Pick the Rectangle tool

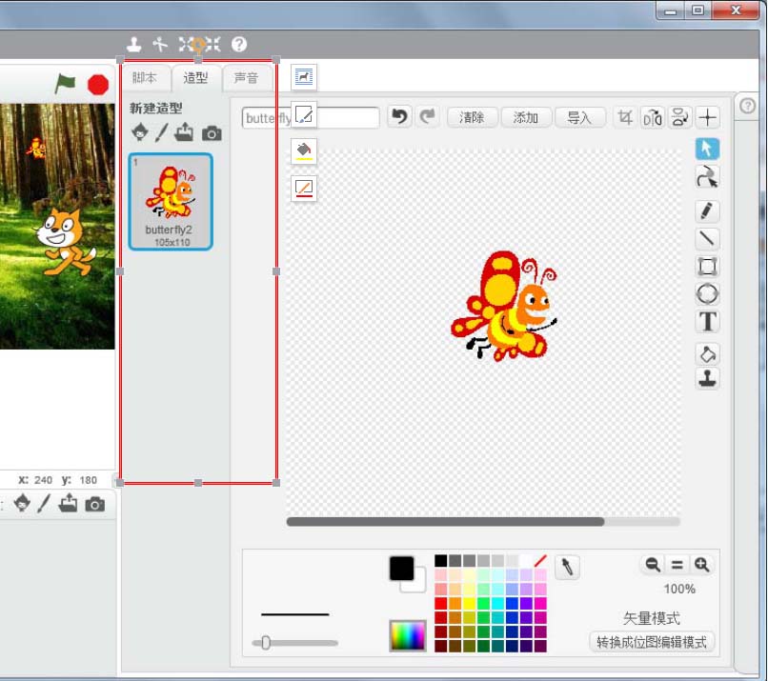pyautogui.click(x=707, y=267)
